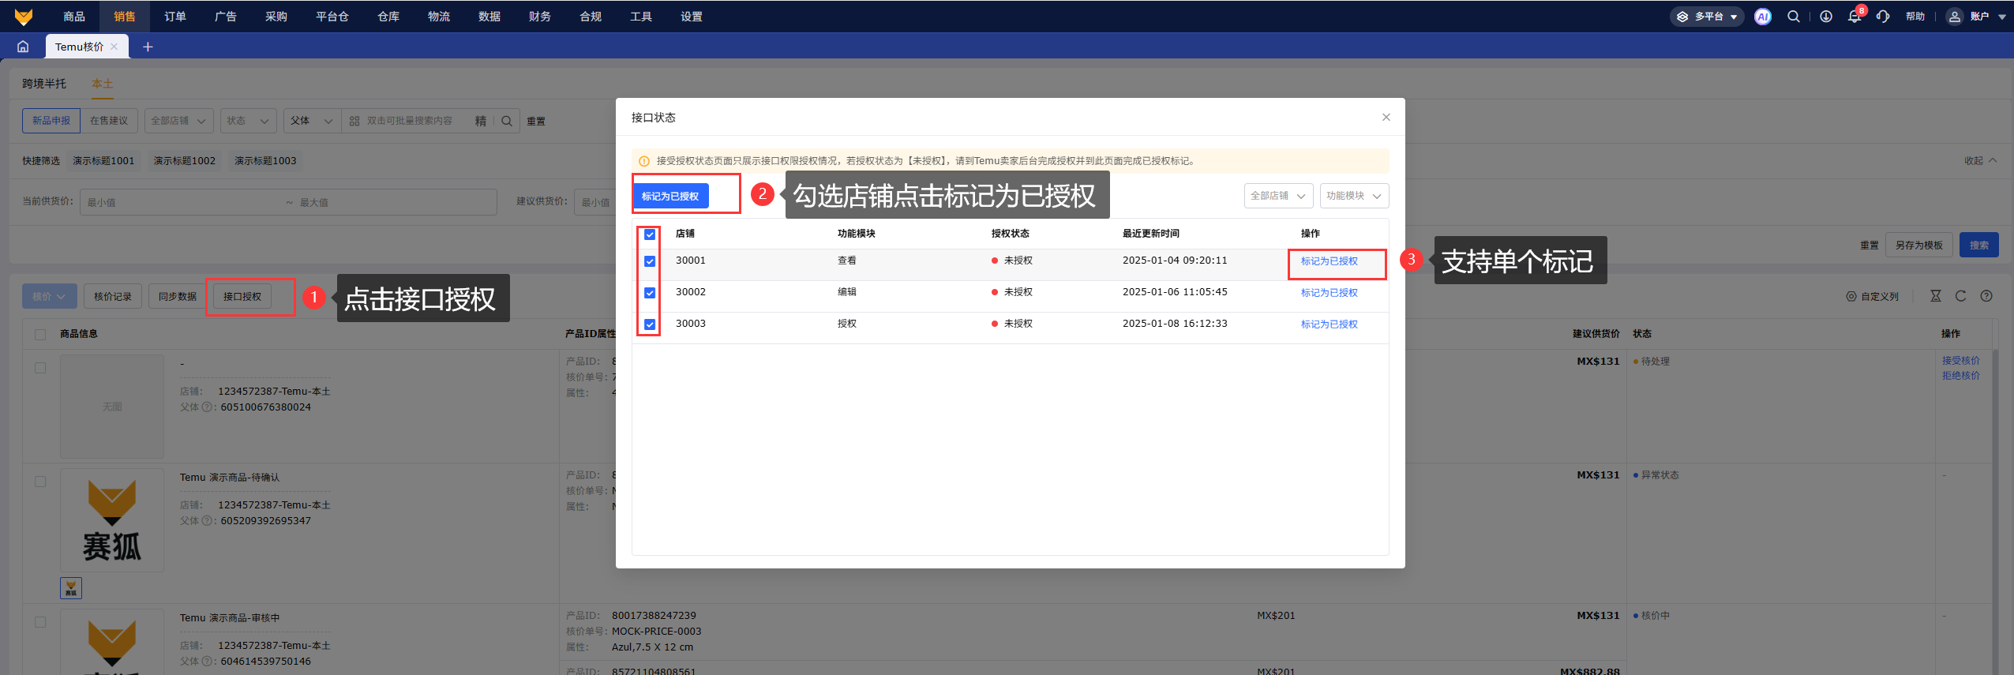Collapse filters with 收起
Screen dimensions: 2014x675
coord(1981,160)
